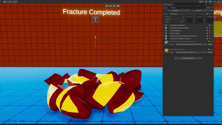The width and height of the screenshot is (222, 125).
Task: Click Mesh Renderer component icon
Action: [x=166, y=31]
